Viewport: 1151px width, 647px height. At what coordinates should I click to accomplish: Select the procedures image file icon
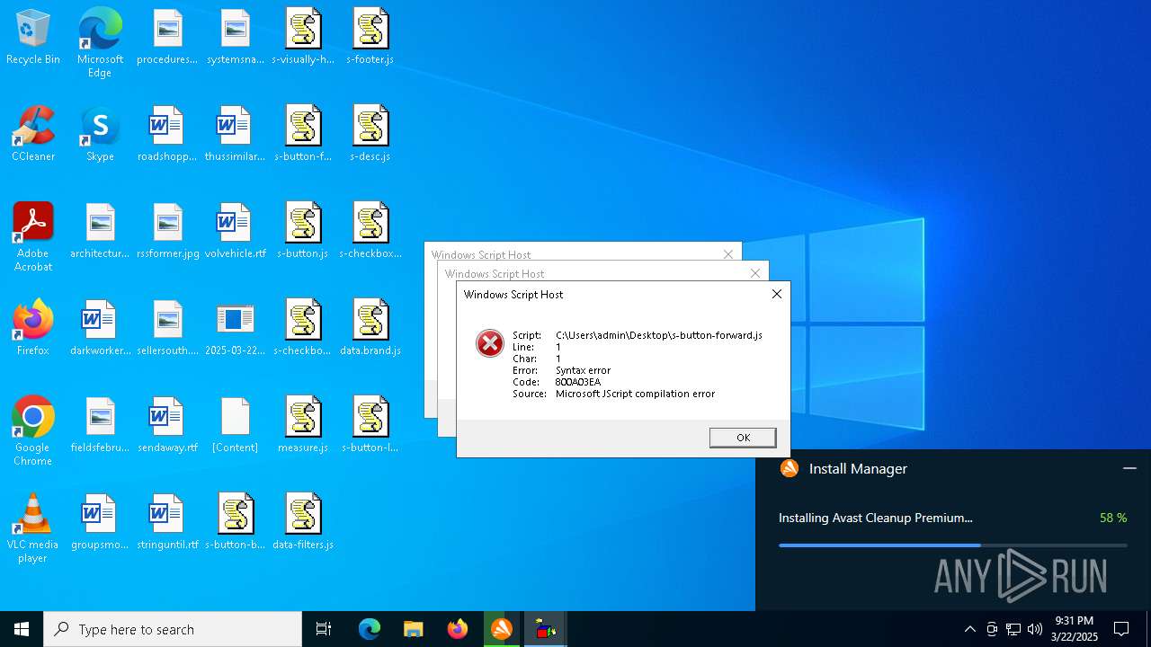click(x=167, y=38)
